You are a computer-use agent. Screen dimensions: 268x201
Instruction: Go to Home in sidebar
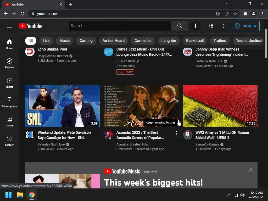tap(9, 44)
